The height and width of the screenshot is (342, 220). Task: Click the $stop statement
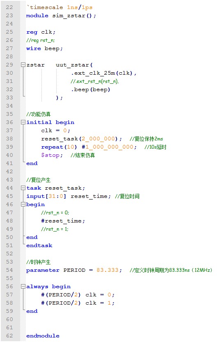52,155
